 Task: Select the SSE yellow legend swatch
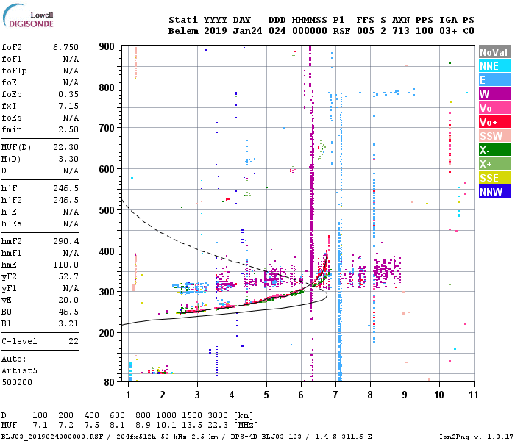click(x=494, y=178)
